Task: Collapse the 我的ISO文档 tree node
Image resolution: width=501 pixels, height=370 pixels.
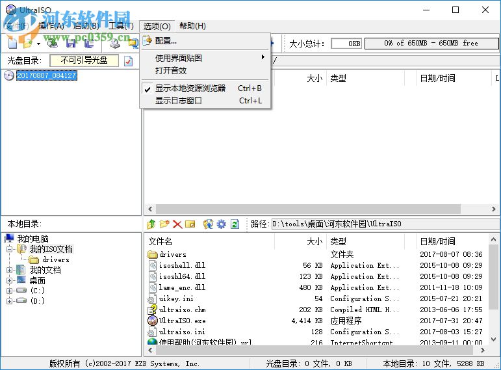Action: click(10, 249)
